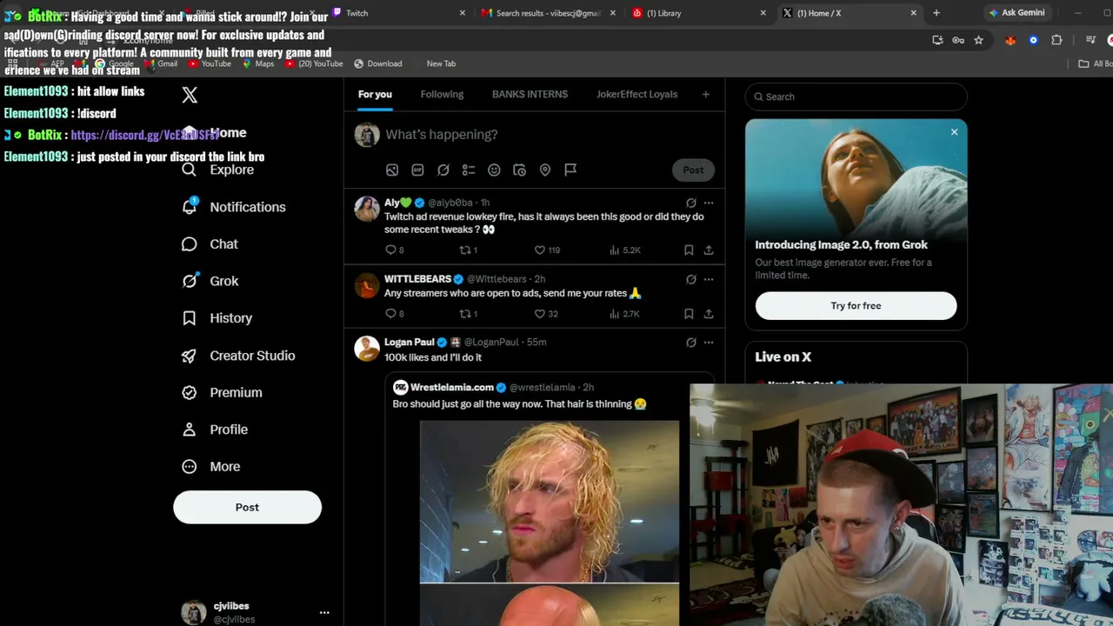Tag a location with the pin icon
The image size is (1113, 626).
coord(545,170)
